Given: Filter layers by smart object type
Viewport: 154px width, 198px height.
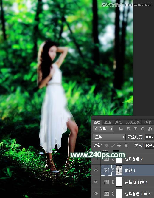Looking at the screenshot, I should tap(150, 129).
